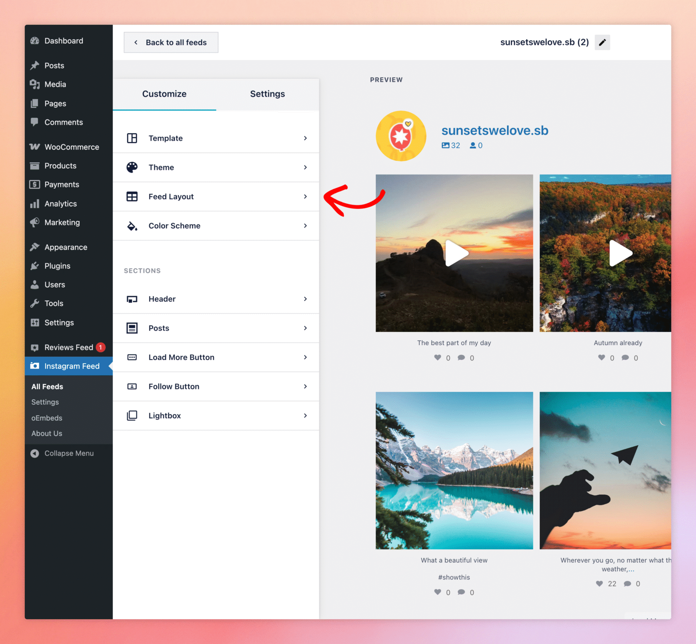
Task: Click the followers icon showing 0
Action: pos(473,145)
